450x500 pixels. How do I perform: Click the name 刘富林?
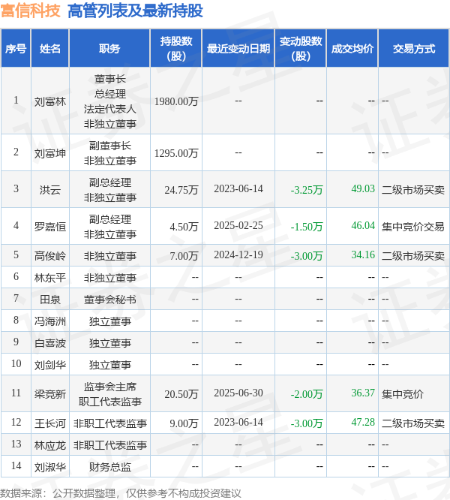[x=50, y=101]
